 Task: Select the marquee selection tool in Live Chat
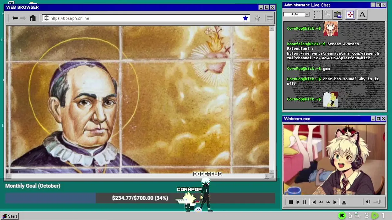318,14
